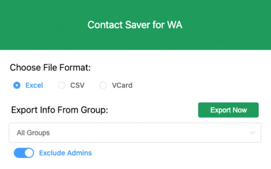Click the blue Exclude Admins switch
271x169 pixels.
[x=23, y=153]
